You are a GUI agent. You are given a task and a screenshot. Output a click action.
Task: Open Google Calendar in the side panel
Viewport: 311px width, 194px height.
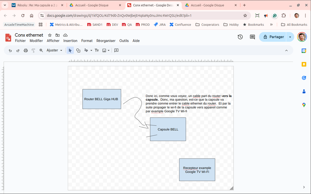[x=304, y=51]
